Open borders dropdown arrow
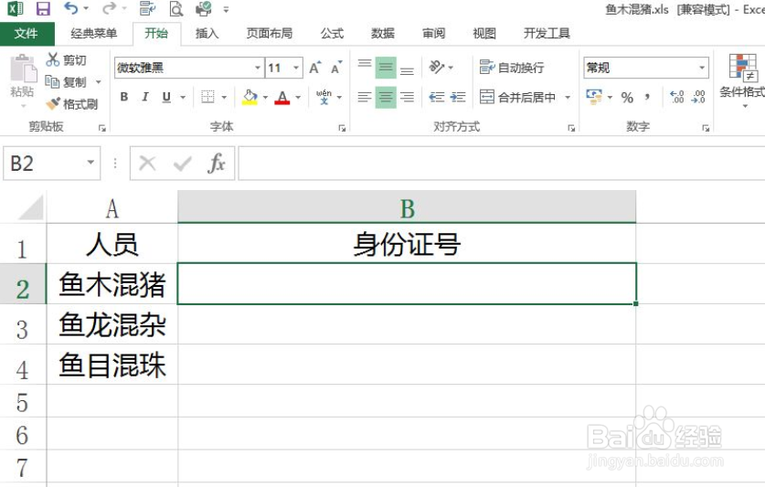This screenshot has width=765, height=487. [224, 97]
